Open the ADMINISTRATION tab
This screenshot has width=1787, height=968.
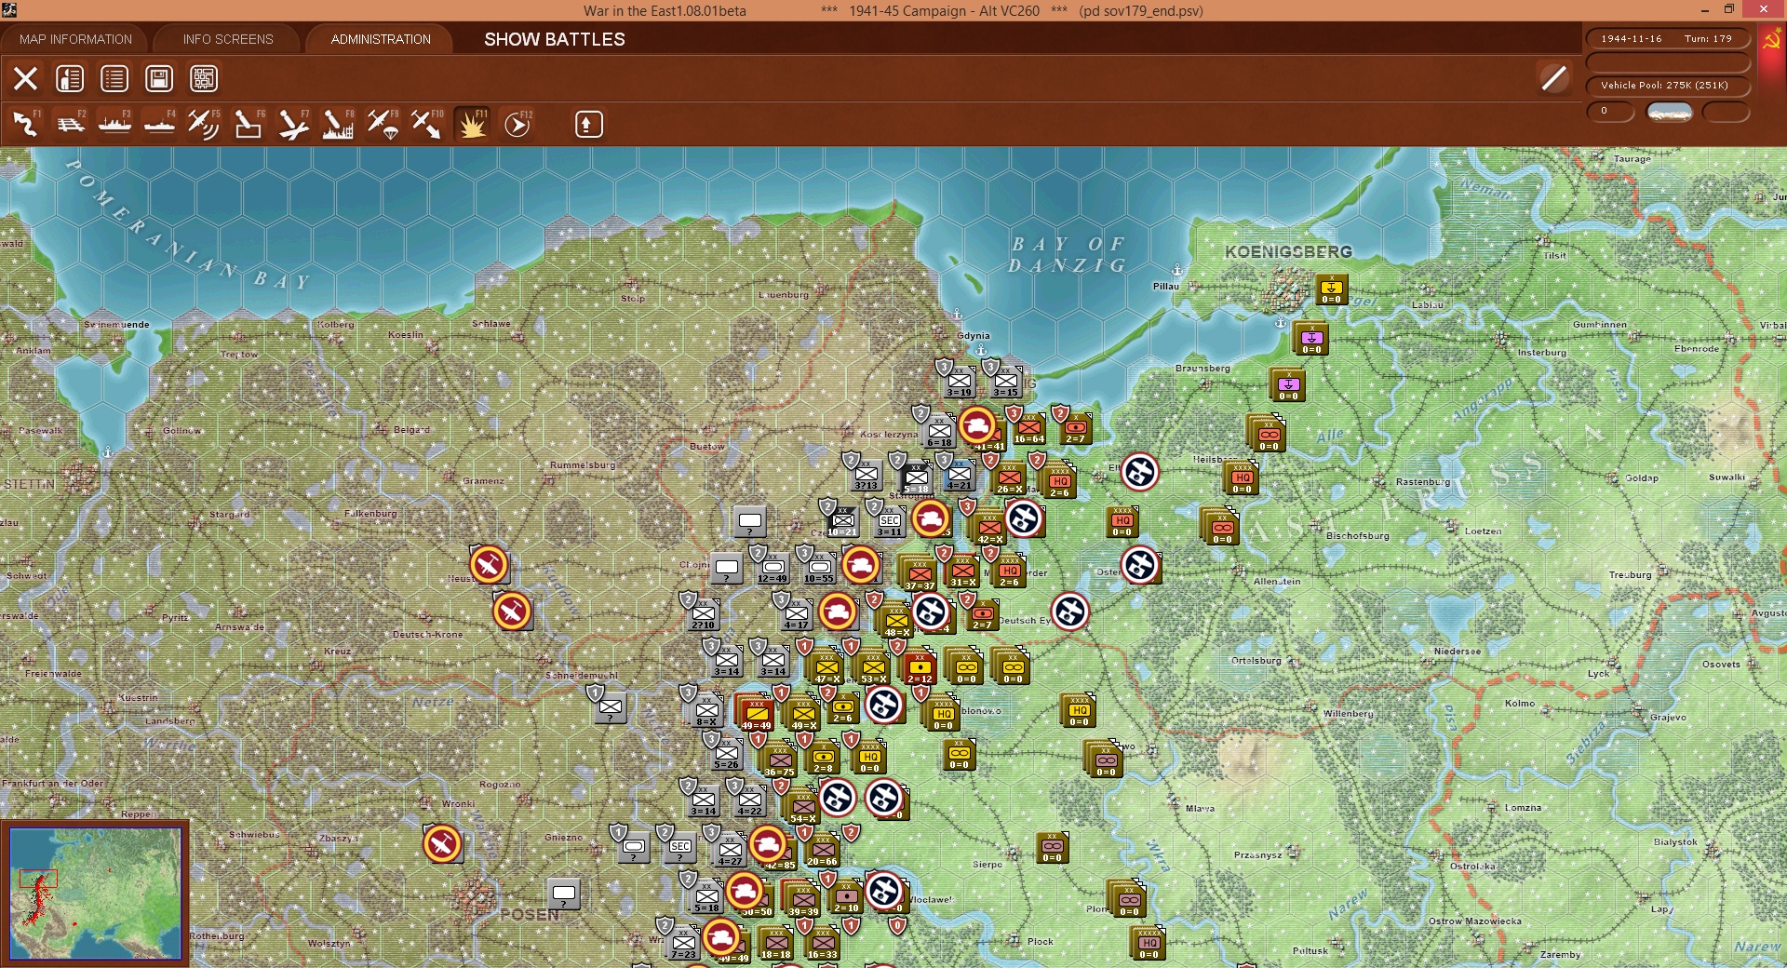(x=381, y=39)
